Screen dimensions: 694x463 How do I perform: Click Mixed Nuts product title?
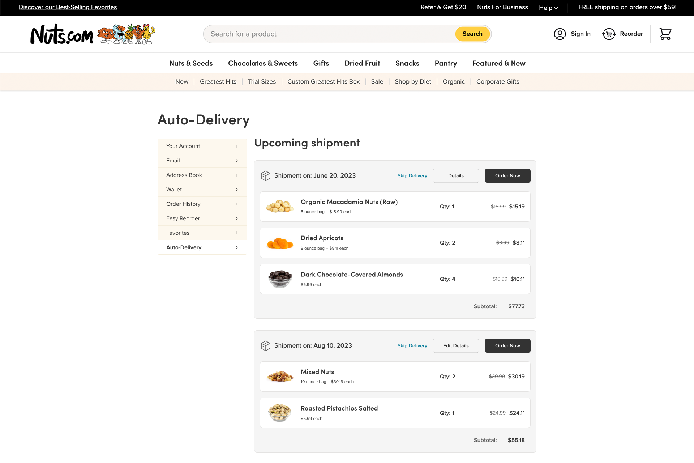pos(317,372)
